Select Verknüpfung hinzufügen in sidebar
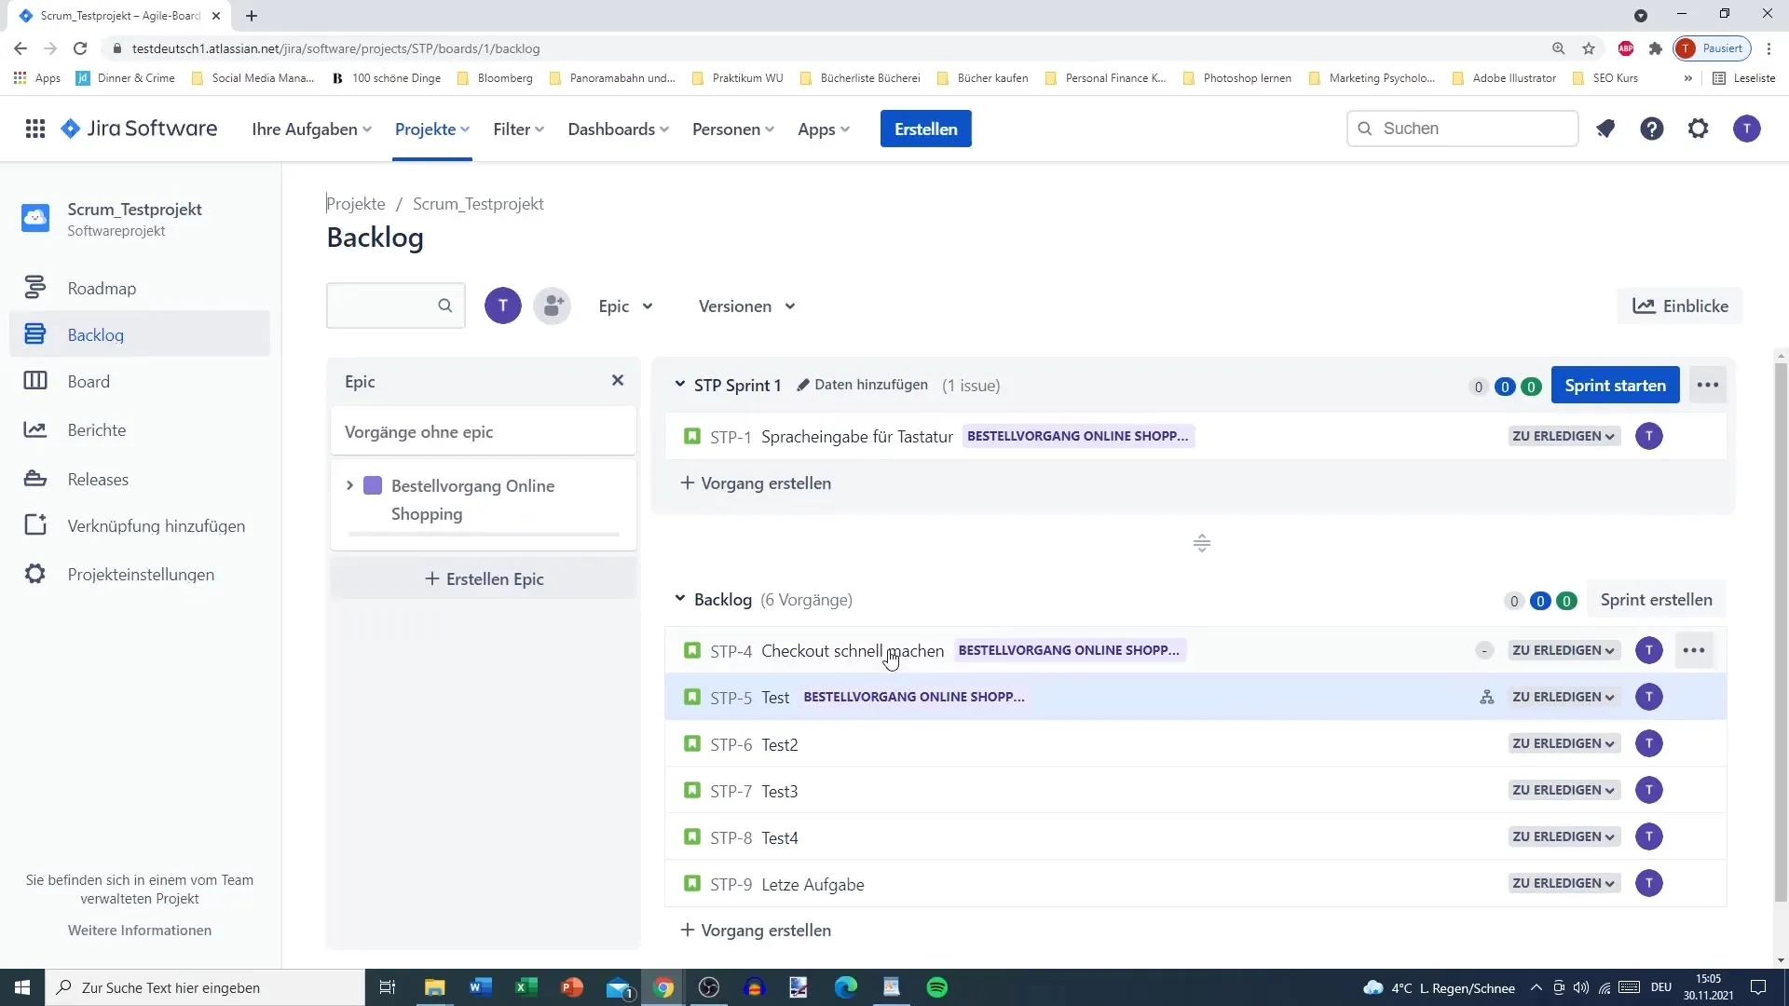 [x=140, y=525]
